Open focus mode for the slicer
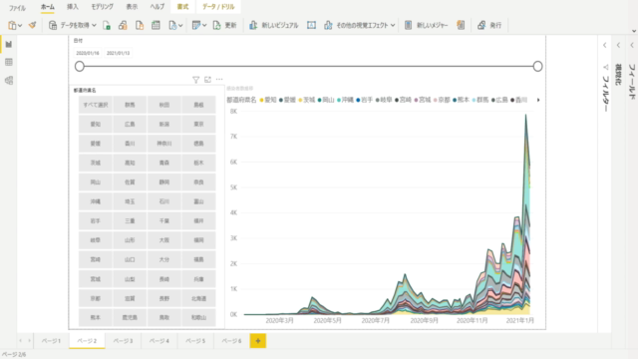This screenshot has width=638, height=359. tap(207, 80)
